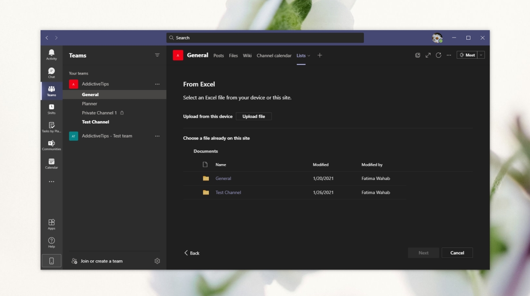Select the Lists tab
Screen dimensions: 530x296
coord(301,56)
